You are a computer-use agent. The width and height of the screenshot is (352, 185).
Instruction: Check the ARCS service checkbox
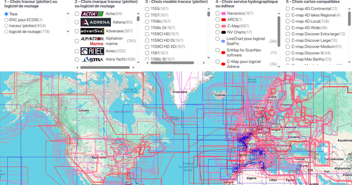click(x=217, y=20)
